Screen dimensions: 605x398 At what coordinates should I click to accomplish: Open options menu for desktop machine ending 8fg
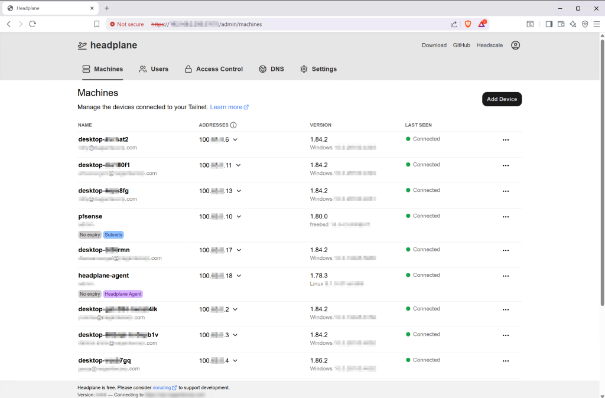[506, 191]
